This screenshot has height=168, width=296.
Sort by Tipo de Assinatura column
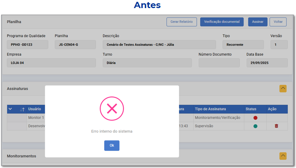pos(210,109)
